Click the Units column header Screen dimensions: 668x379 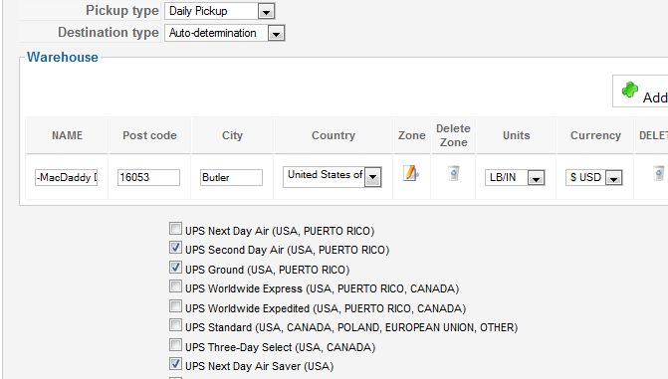517,135
